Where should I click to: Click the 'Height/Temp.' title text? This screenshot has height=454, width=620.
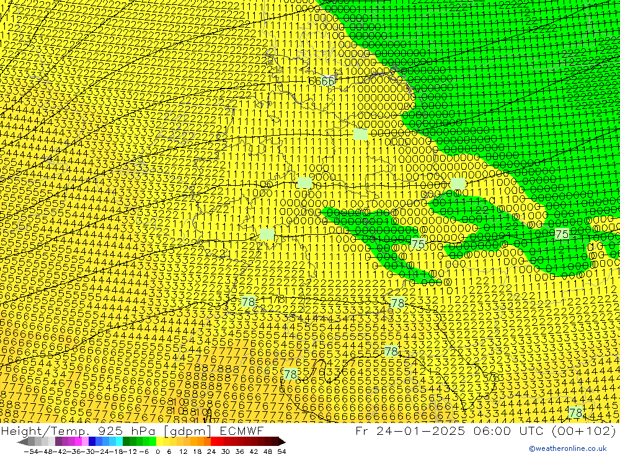tap(44, 431)
